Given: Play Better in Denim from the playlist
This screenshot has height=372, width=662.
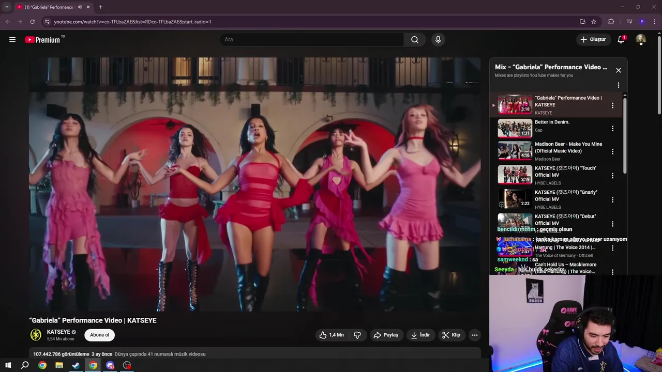Looking at the screenshot, I should pos(552,122).
